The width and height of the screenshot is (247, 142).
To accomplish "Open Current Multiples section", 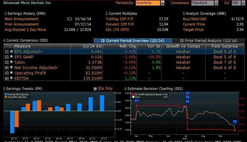I will pos(121,13).
